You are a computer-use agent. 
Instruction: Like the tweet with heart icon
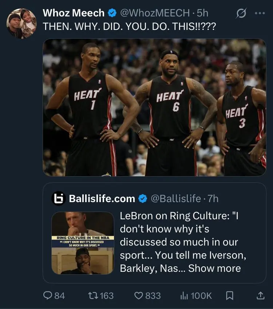click(139, 296)
